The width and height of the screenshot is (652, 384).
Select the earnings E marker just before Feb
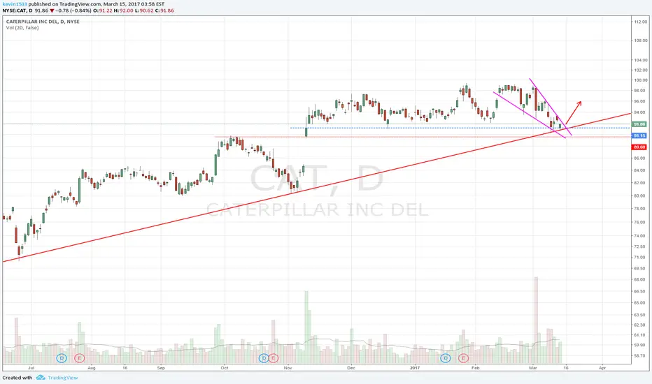463,358
